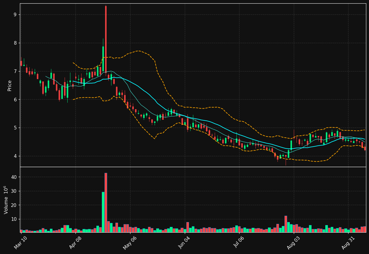Screen dimensions: 369x254
Task: Click the 'May 06' date label
Action: coord(130,243)
